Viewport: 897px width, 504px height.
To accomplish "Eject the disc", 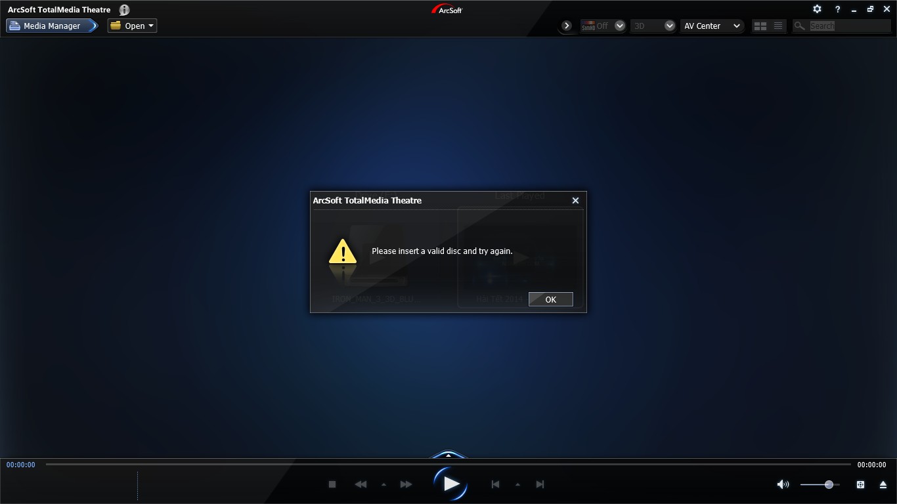I will [x=883, y=484].
